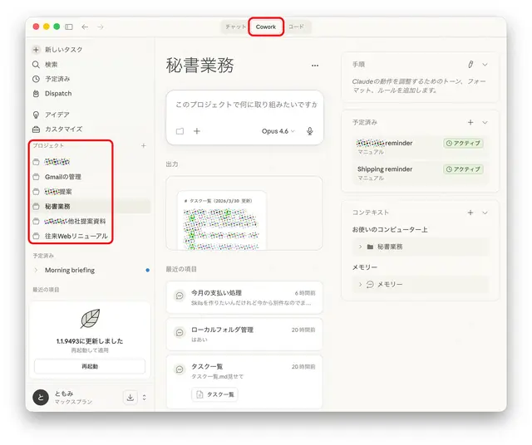
Task: Open the ともみ account profile
Action: (x=63, y=397)
